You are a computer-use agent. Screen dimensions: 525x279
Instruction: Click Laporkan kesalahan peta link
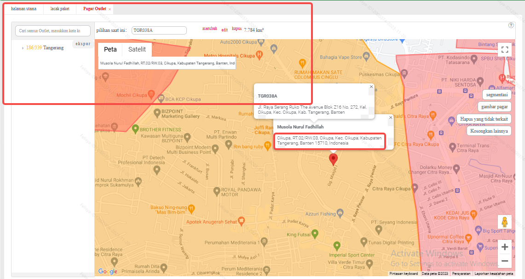click(x=494, y=273)
